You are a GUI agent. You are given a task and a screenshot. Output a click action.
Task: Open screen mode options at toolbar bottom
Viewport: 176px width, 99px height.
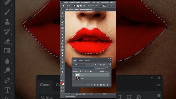tap(62, 90)
